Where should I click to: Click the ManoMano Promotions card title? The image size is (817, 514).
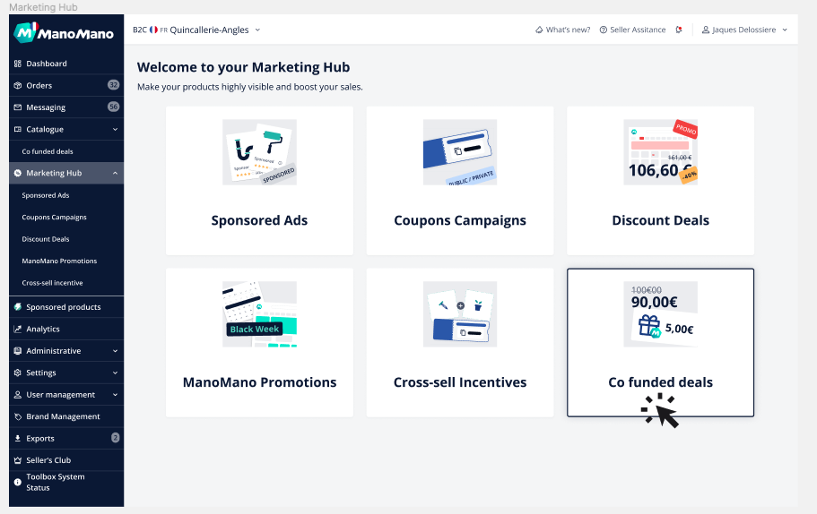coord(259,381)
